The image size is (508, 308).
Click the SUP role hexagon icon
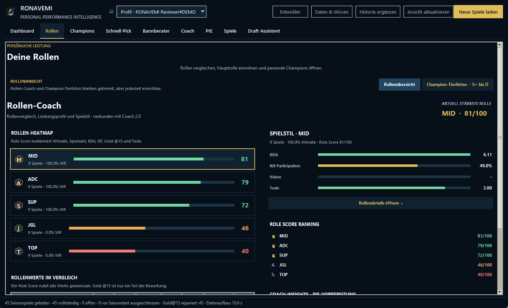tap(19, 206)
